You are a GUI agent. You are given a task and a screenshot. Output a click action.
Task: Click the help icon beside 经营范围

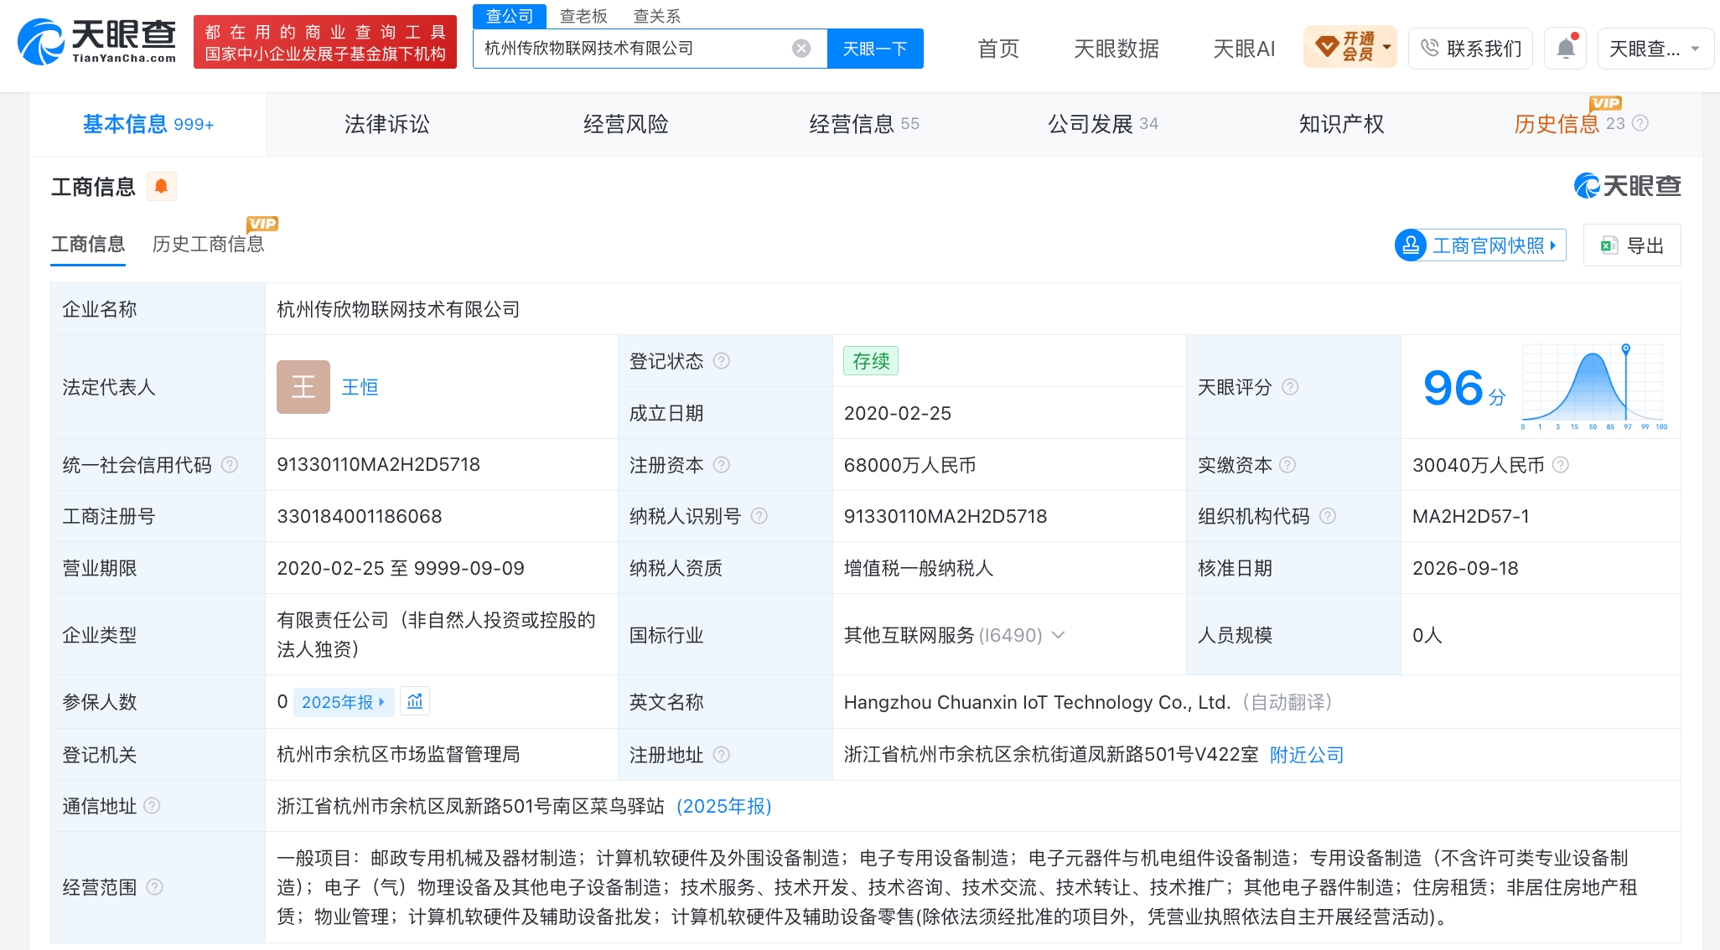point(154,887)
